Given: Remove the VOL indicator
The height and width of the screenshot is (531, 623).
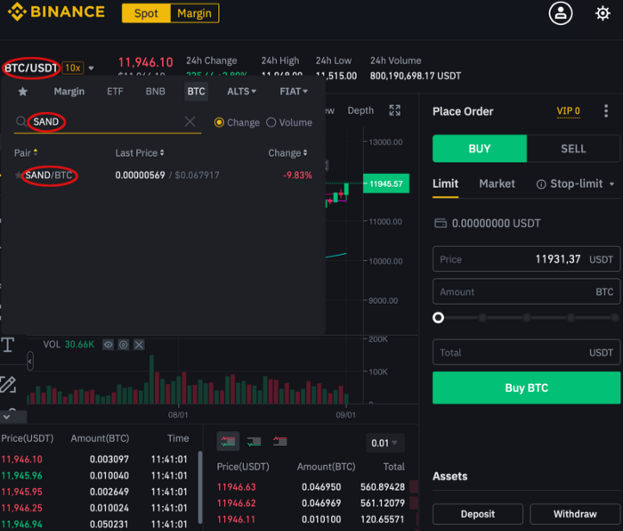Looking at the screenshot, I should click(x=139, y=345).
